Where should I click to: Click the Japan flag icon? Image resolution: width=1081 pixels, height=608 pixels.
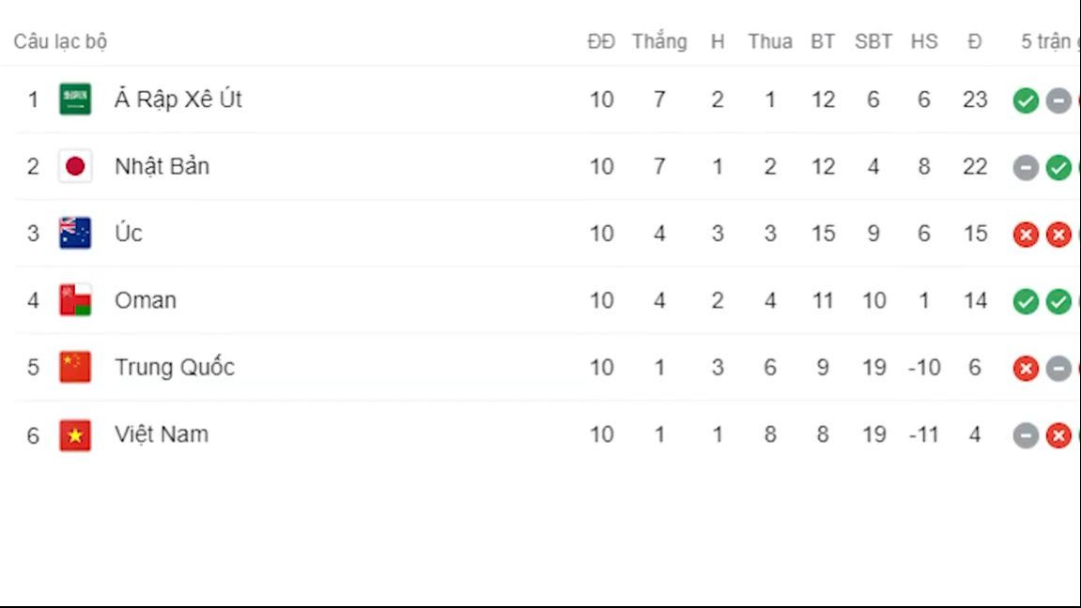pyautogui.click(x=75, y=166)
